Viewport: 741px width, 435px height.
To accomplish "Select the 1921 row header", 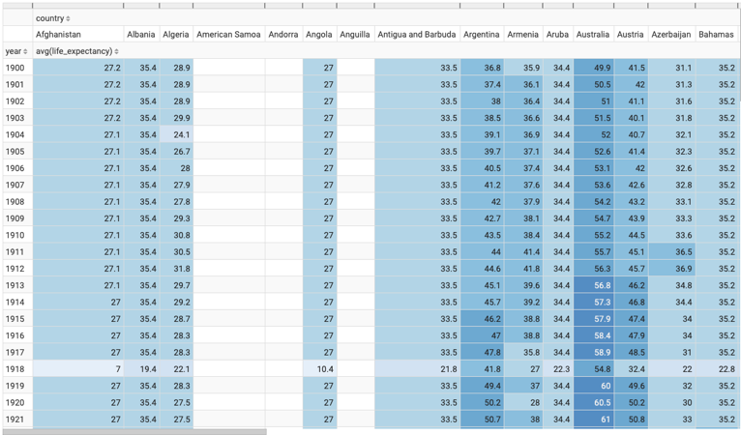I will 15,420.
